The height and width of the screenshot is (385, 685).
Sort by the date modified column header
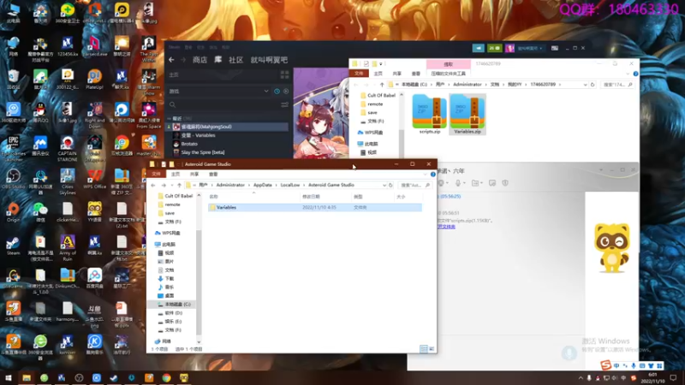point(325,197)
